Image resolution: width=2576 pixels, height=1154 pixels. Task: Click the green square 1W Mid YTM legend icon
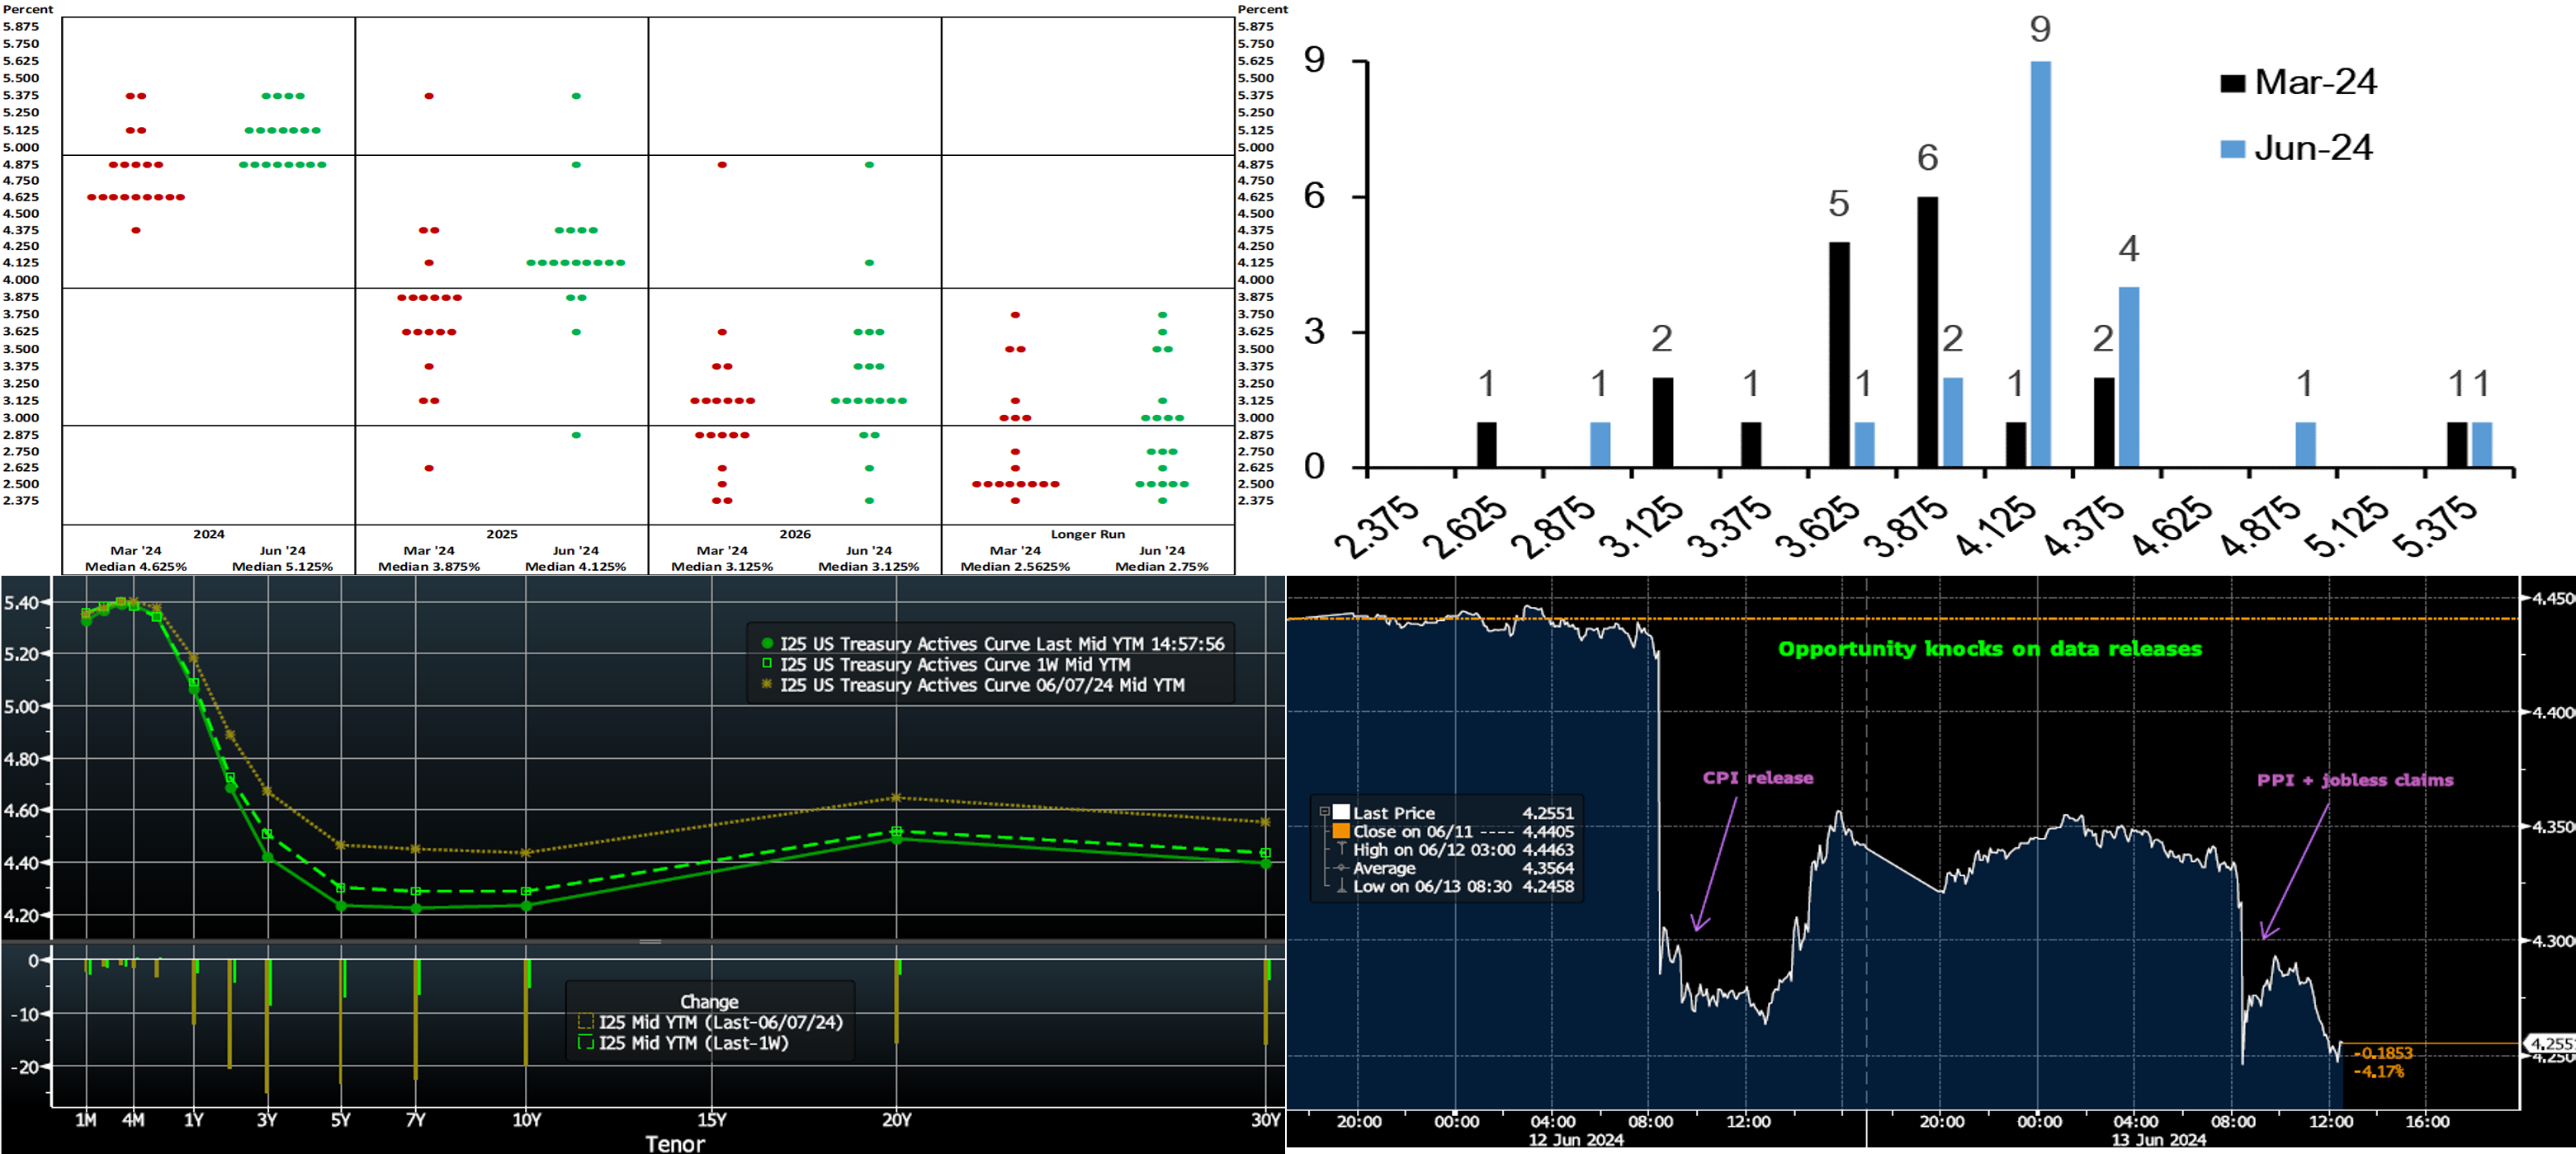click(x=767, y=663)
